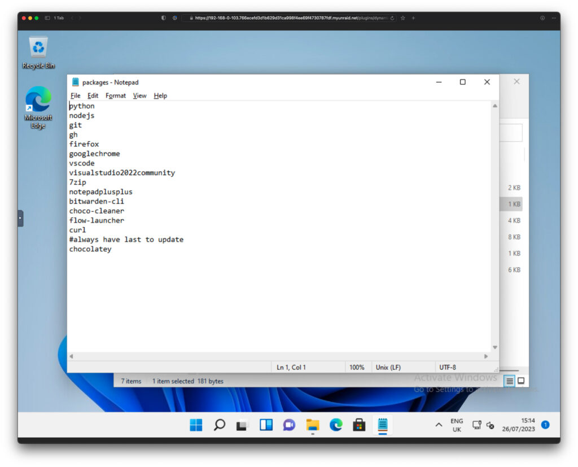Launch Chat from the taskbar
This screenshot has height=467, width=578.
(x=289, y=425)
